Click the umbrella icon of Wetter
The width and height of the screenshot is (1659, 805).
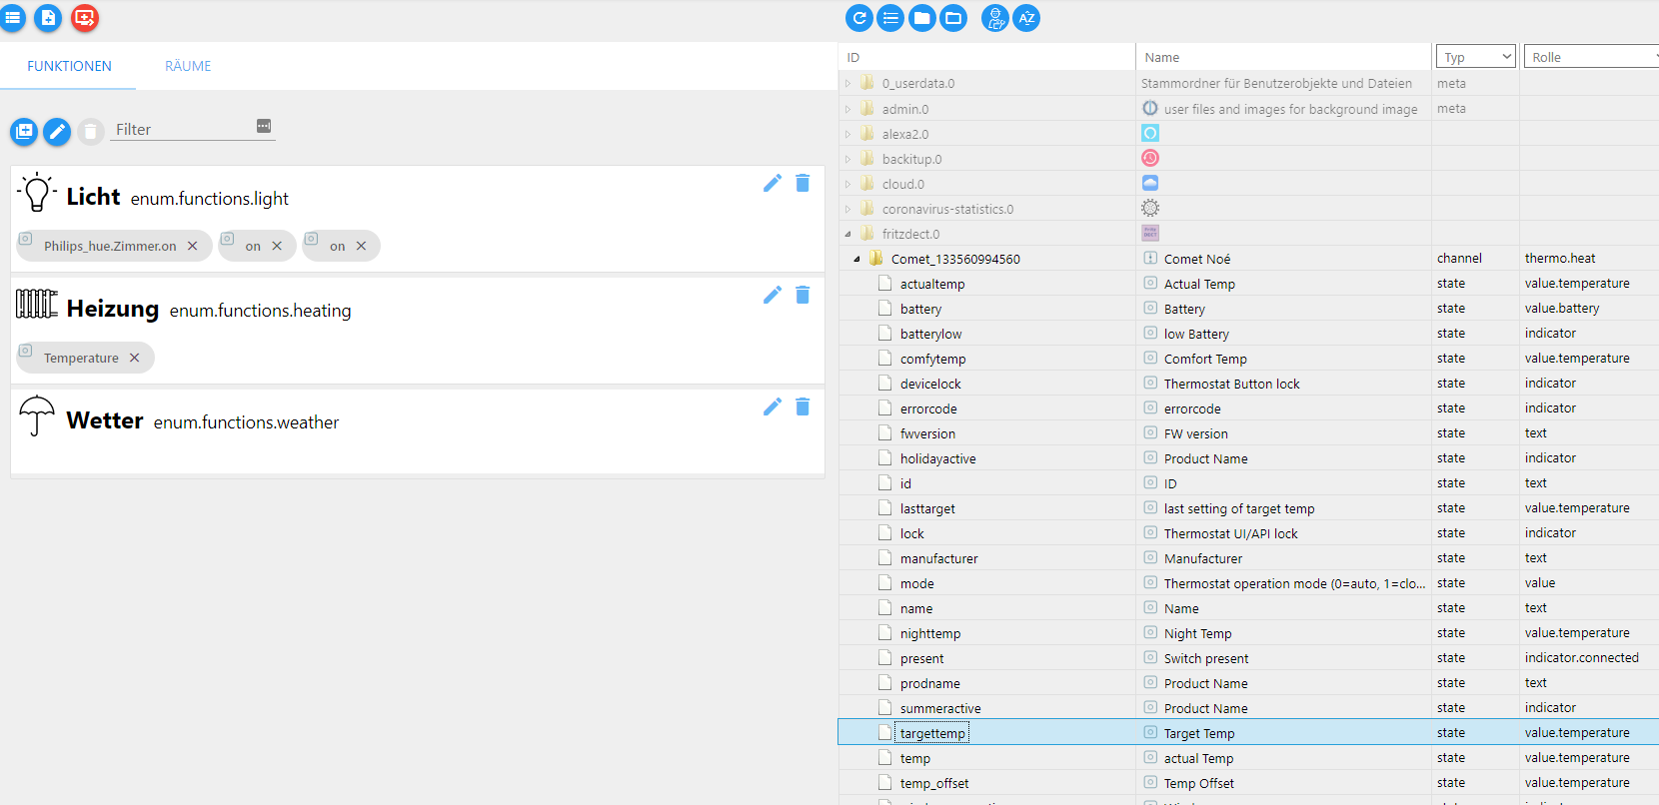(x=37, y=415)
